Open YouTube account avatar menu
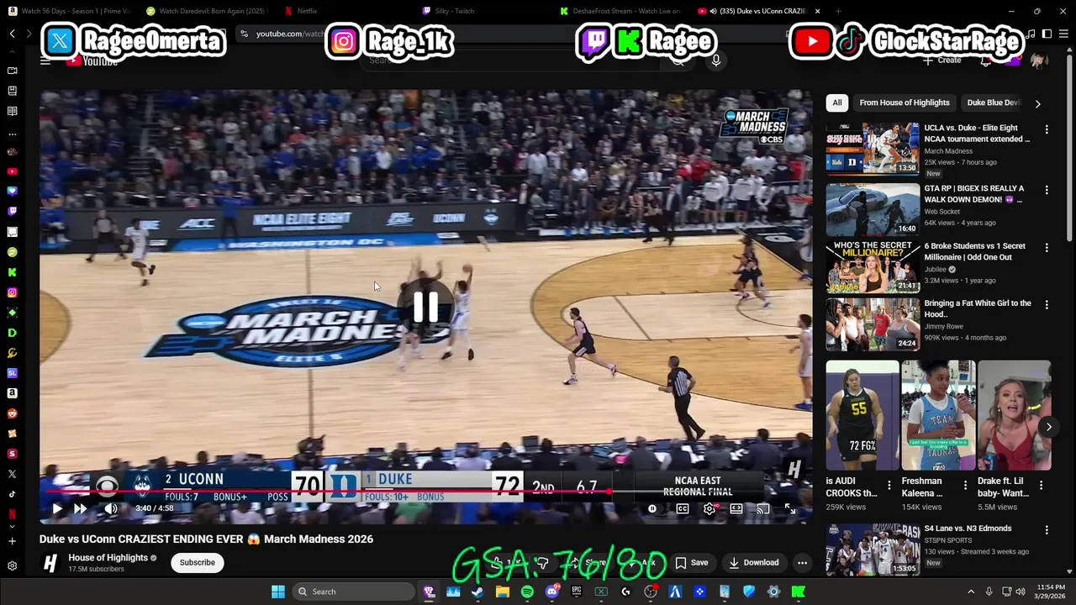1076x605 pixels. (1039, 60)
